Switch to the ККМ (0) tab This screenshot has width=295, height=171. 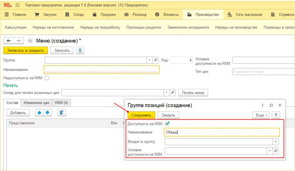(61, 103)
